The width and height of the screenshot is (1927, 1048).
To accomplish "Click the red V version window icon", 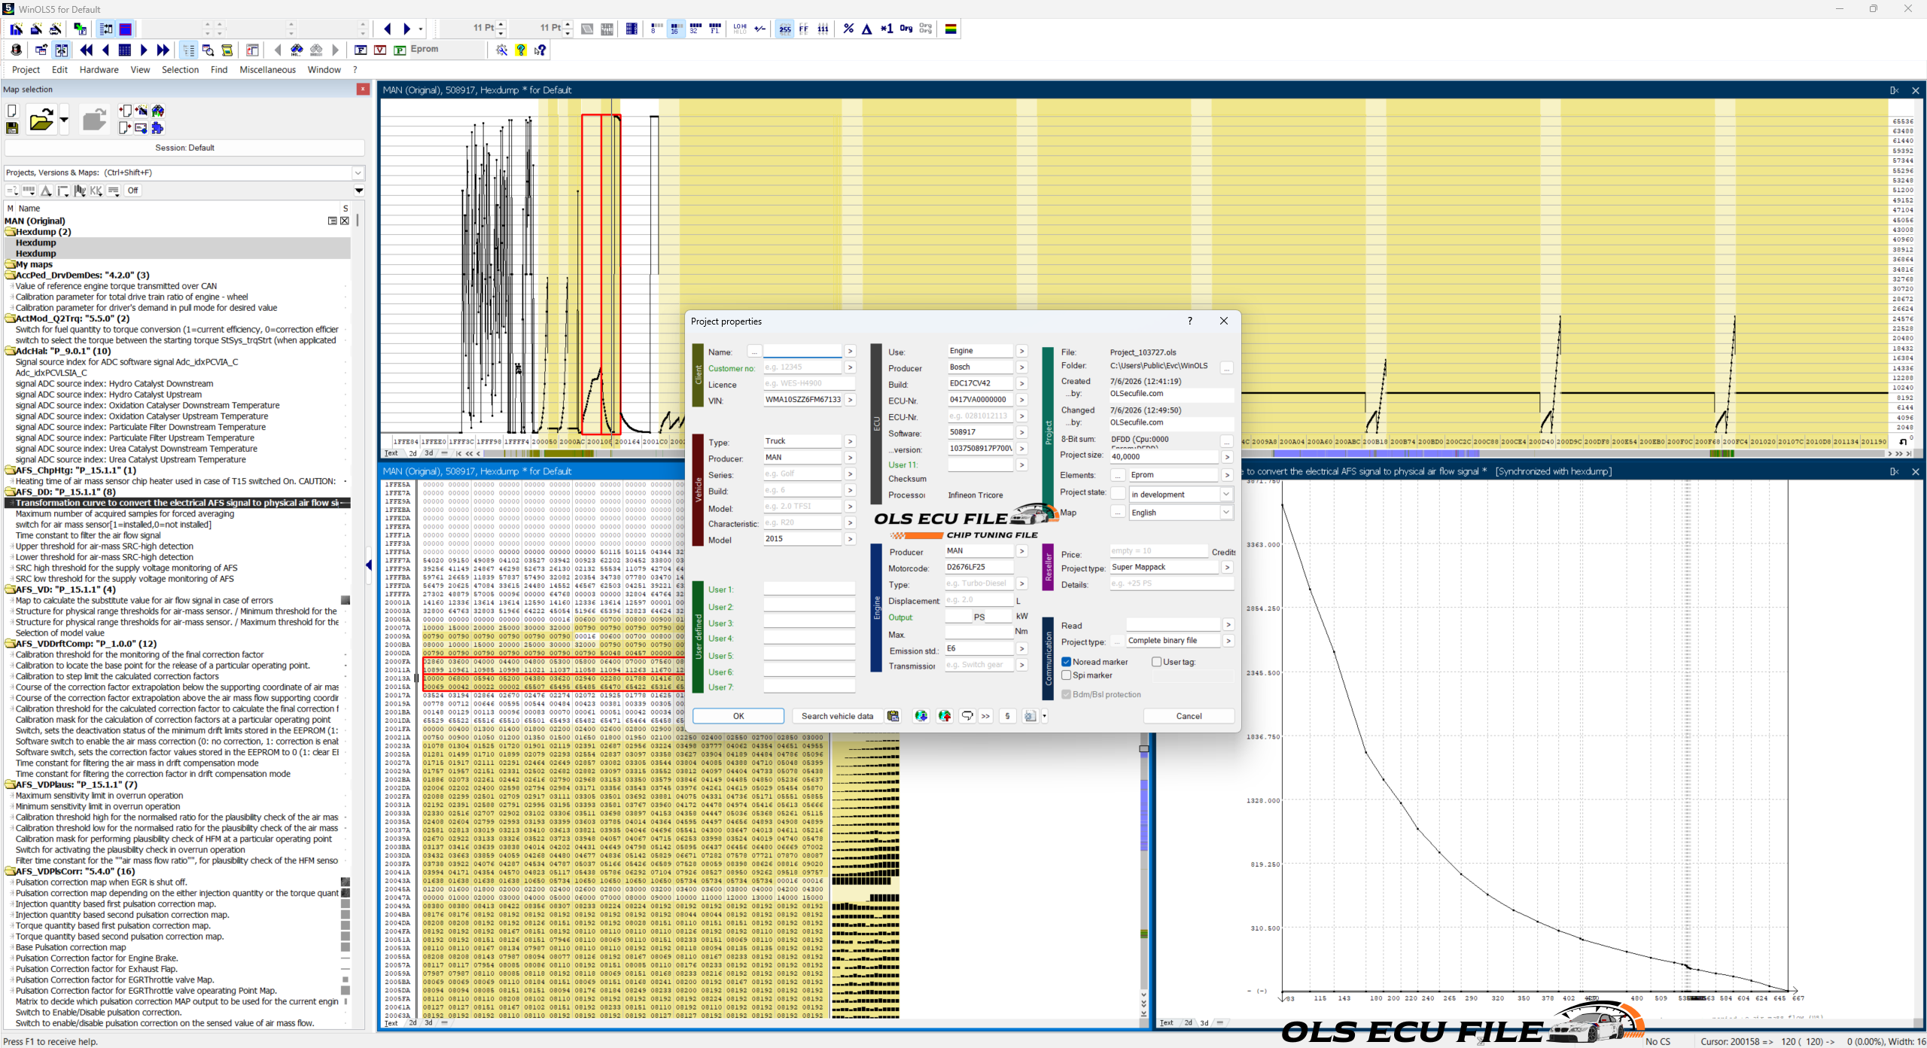I will (380, 50).
